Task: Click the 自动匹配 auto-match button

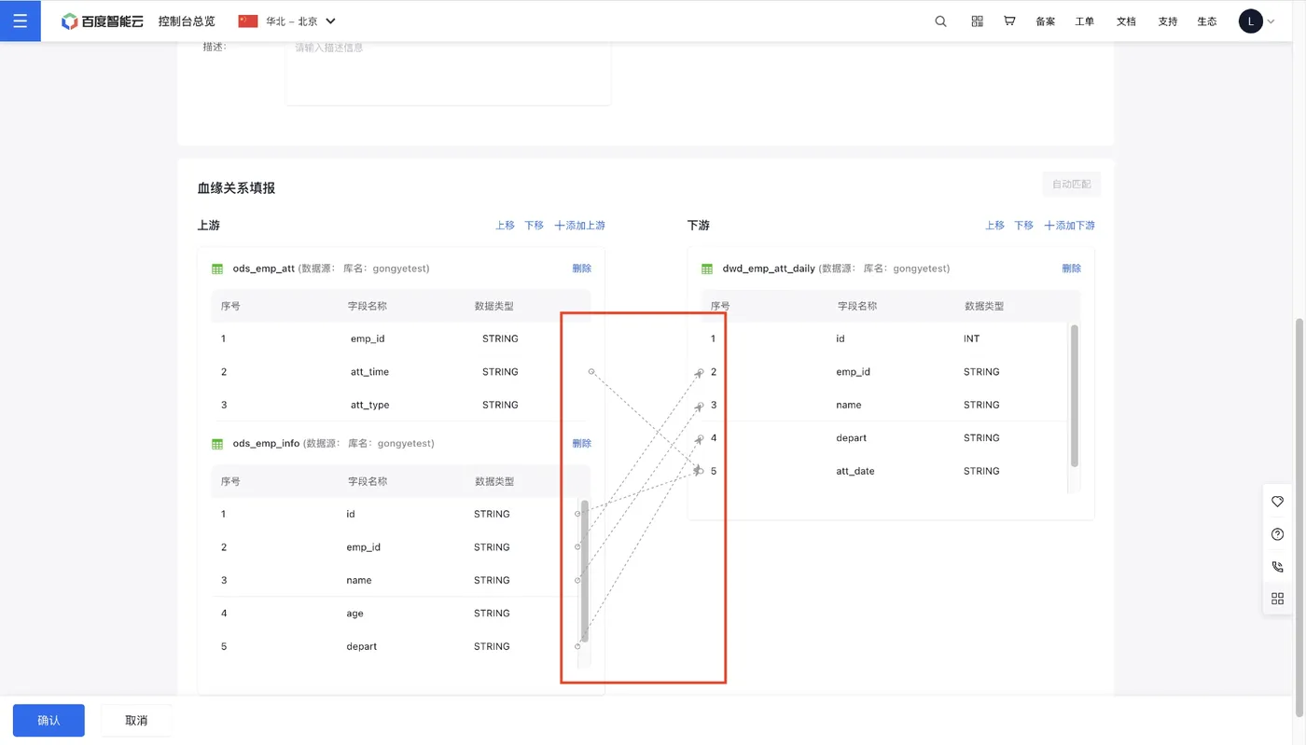Action: coord(1072,185)
